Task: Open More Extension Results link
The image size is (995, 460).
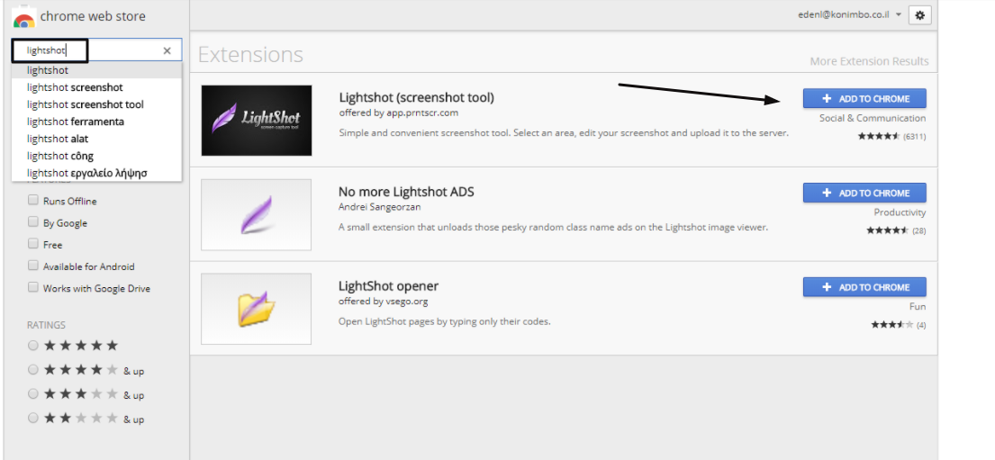Action: [x=869, y=61]
